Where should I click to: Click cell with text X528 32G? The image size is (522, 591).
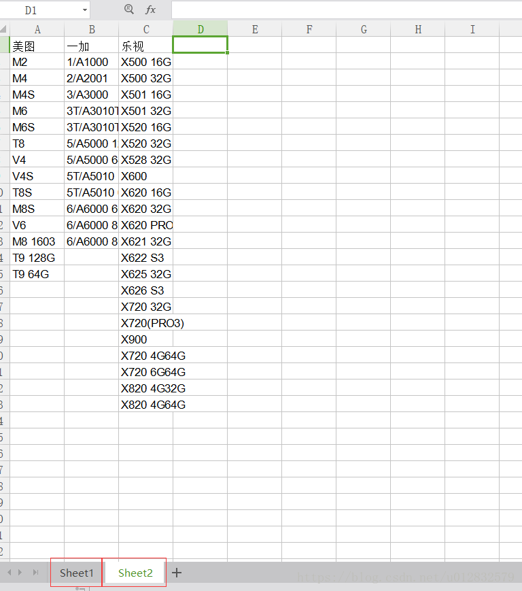click(145, 159)
